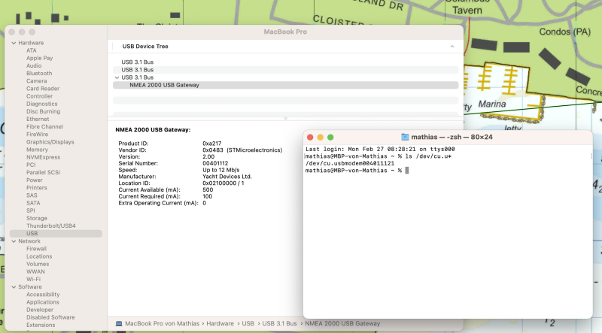Open Fibre Channel entry
The width and height of the screenshot is (602, 333).
(x=44, y=126)
